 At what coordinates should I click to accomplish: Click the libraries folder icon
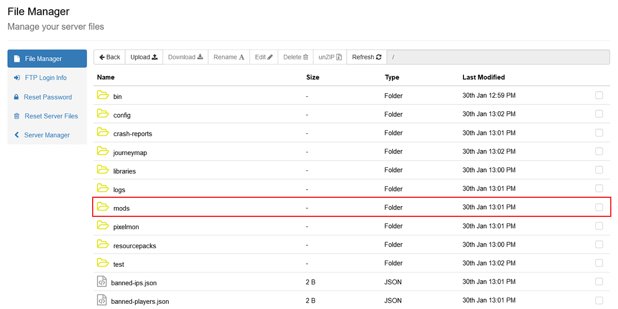[103, 170]
